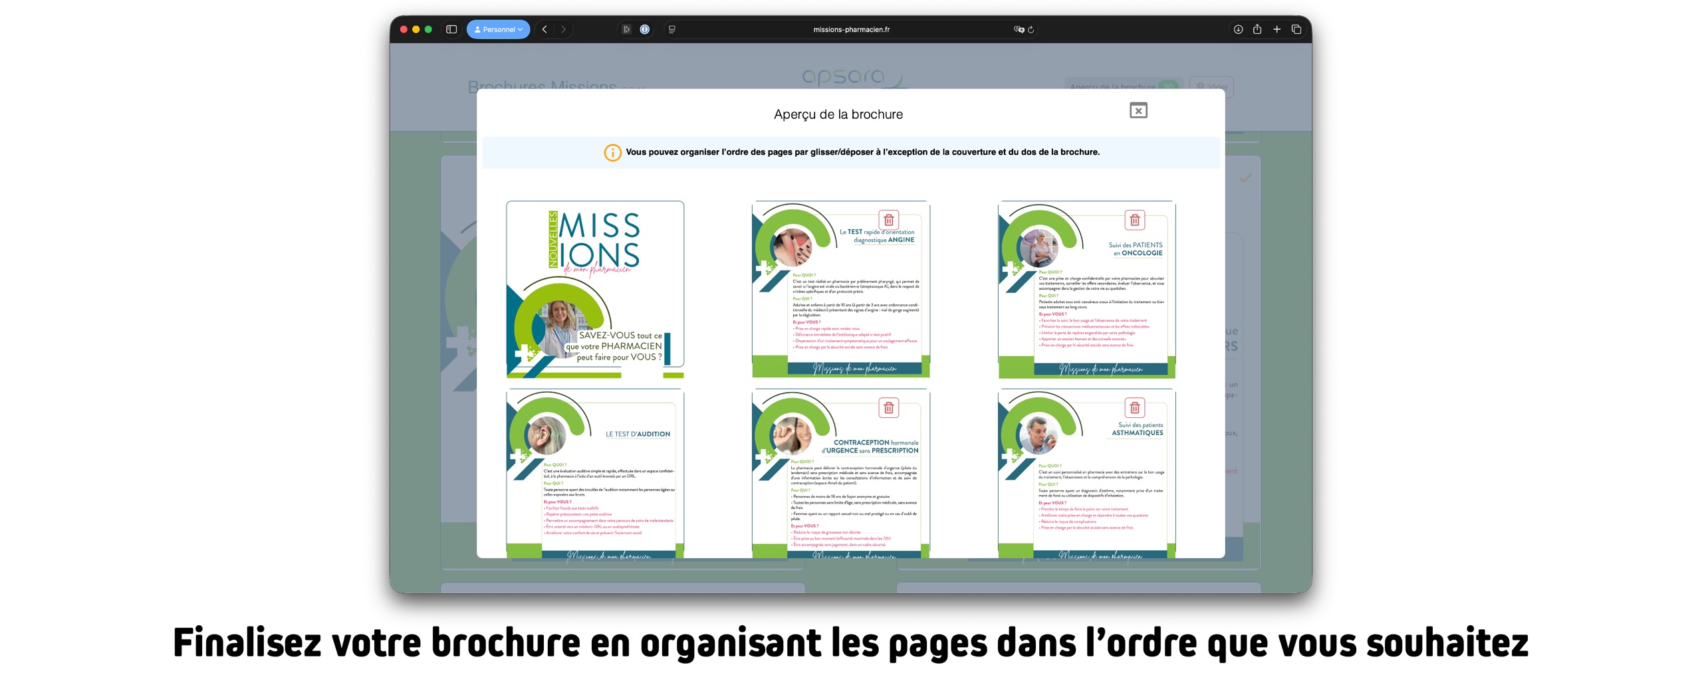
Task: Navigate back with the back arrow
Action: pyautogui.click(x=544, y=29)
